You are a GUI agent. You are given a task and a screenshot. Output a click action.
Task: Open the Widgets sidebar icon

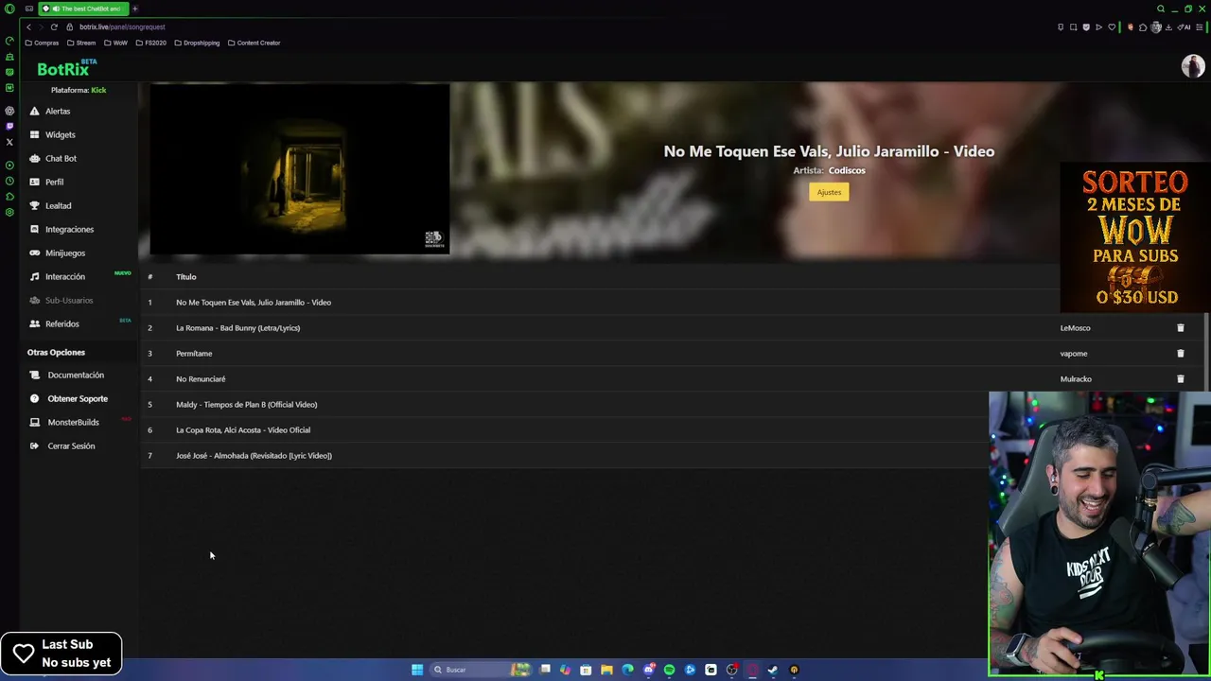click(35, 135)
